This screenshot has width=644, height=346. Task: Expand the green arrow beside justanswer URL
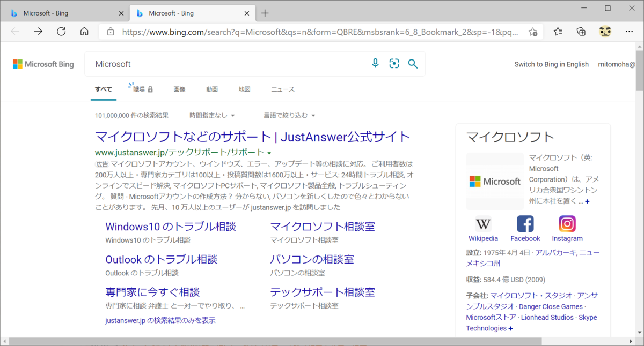point(269,153)
